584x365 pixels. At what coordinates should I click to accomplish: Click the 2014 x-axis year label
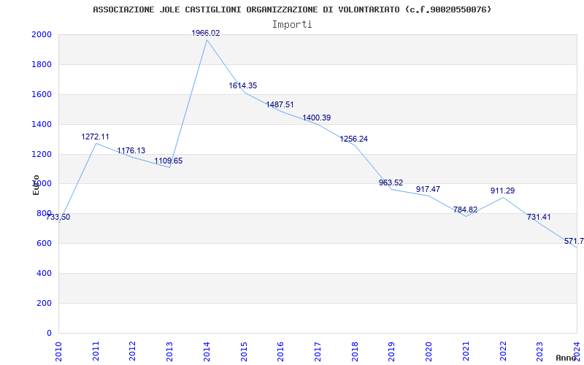pyautogui.click(x=207, y=351)
